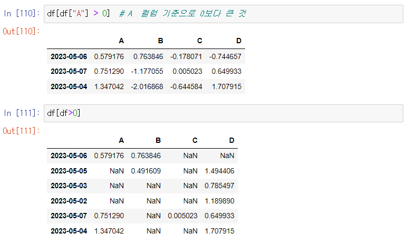Select the Out[111] prompt label

point(21,131)
